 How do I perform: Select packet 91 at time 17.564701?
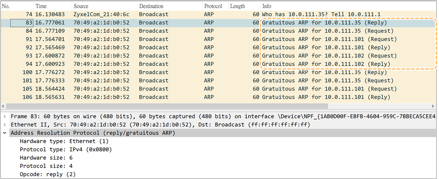pos(219,39)
